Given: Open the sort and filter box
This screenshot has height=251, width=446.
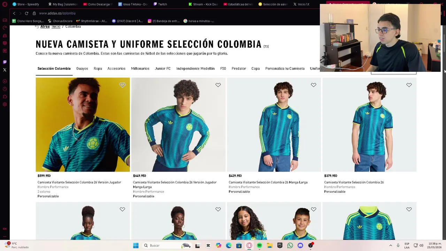Looking at the screenshot, I should point(394,73).
